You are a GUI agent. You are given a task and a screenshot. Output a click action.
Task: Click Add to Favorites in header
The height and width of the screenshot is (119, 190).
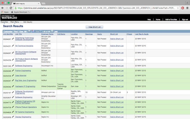pos(171,20)
